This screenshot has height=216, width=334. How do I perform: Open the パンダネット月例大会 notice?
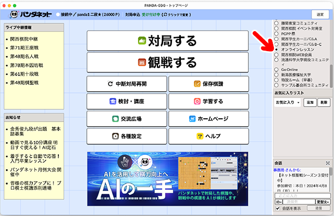pos(36,172)
